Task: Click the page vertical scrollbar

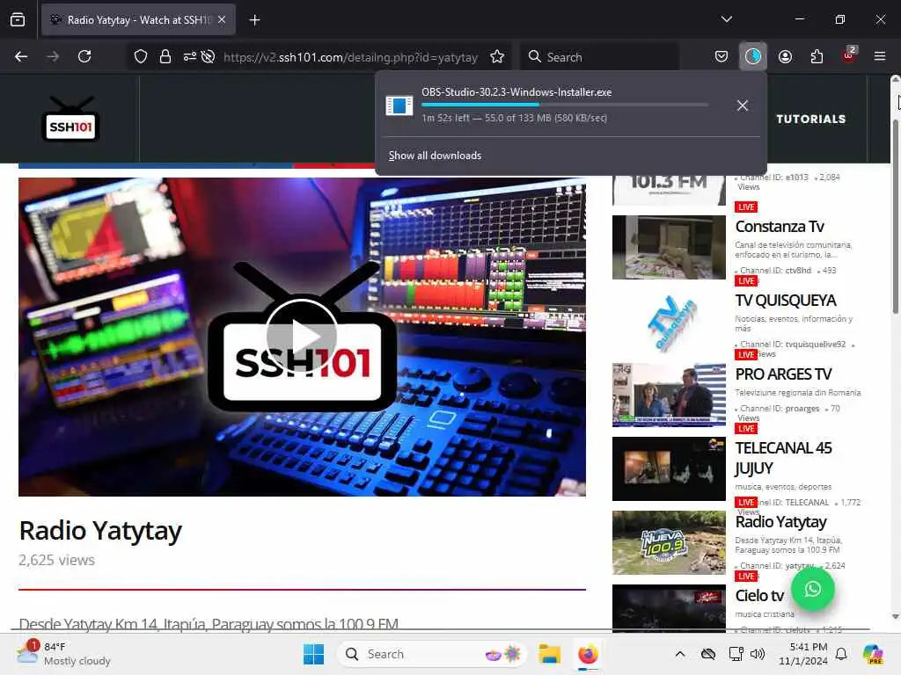Action: (895, 216)
